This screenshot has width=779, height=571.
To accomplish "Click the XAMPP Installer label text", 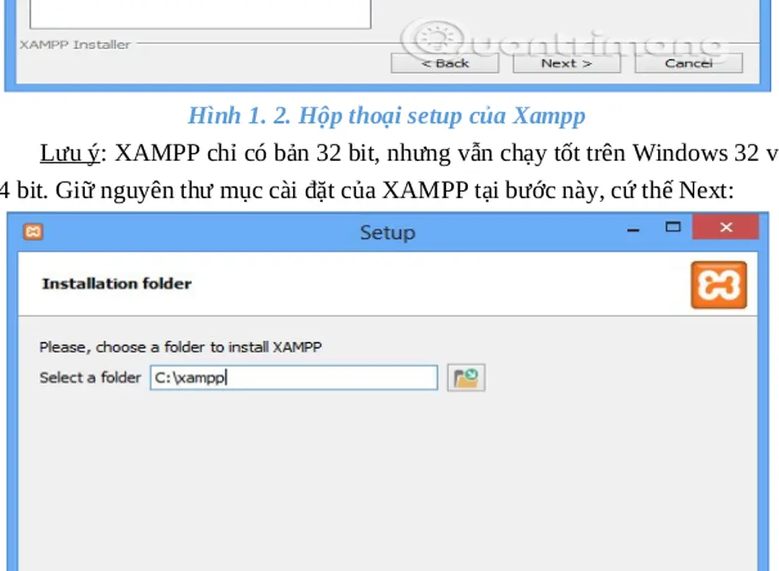I will click(74, 44).
